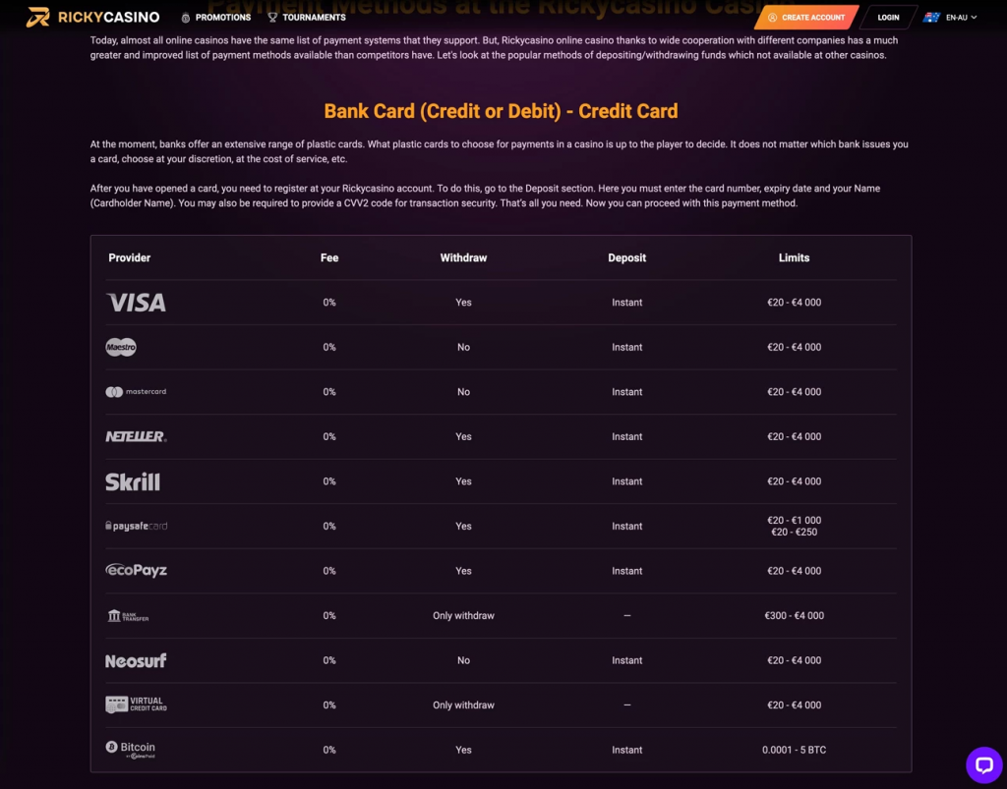Click the Visa limits €20 - €4 000

click(795, 302)
